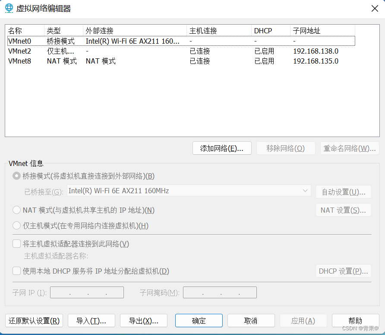Image resolution: width=385 pixels, height=335 pixels.
Task: Select the NAT 模式 radio button
Action: (16, 210)
